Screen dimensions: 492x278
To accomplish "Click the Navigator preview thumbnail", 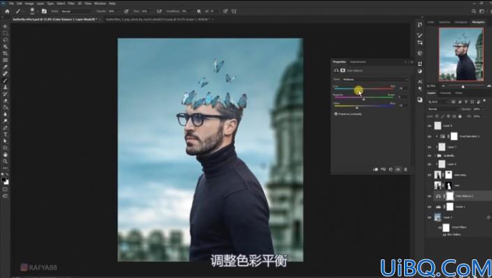I will (461, 54).
